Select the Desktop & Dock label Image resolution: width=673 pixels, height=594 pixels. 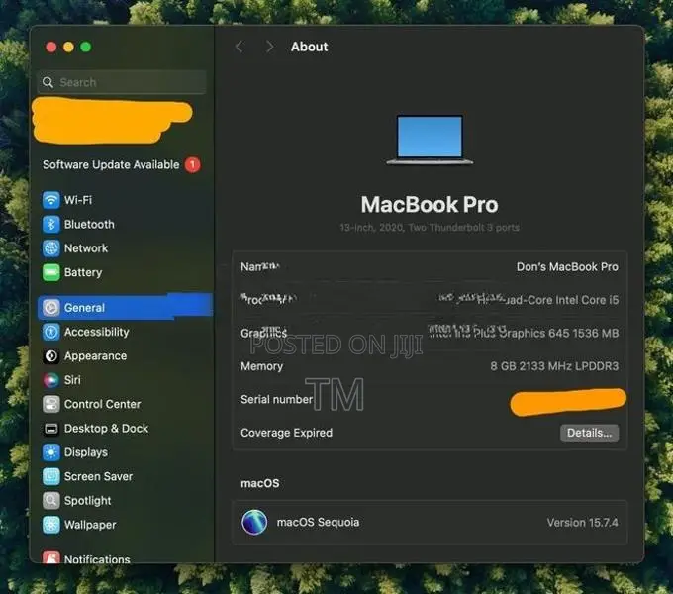[107, 429]
